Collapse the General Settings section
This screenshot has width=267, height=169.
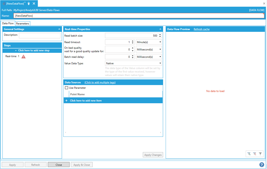59,29
